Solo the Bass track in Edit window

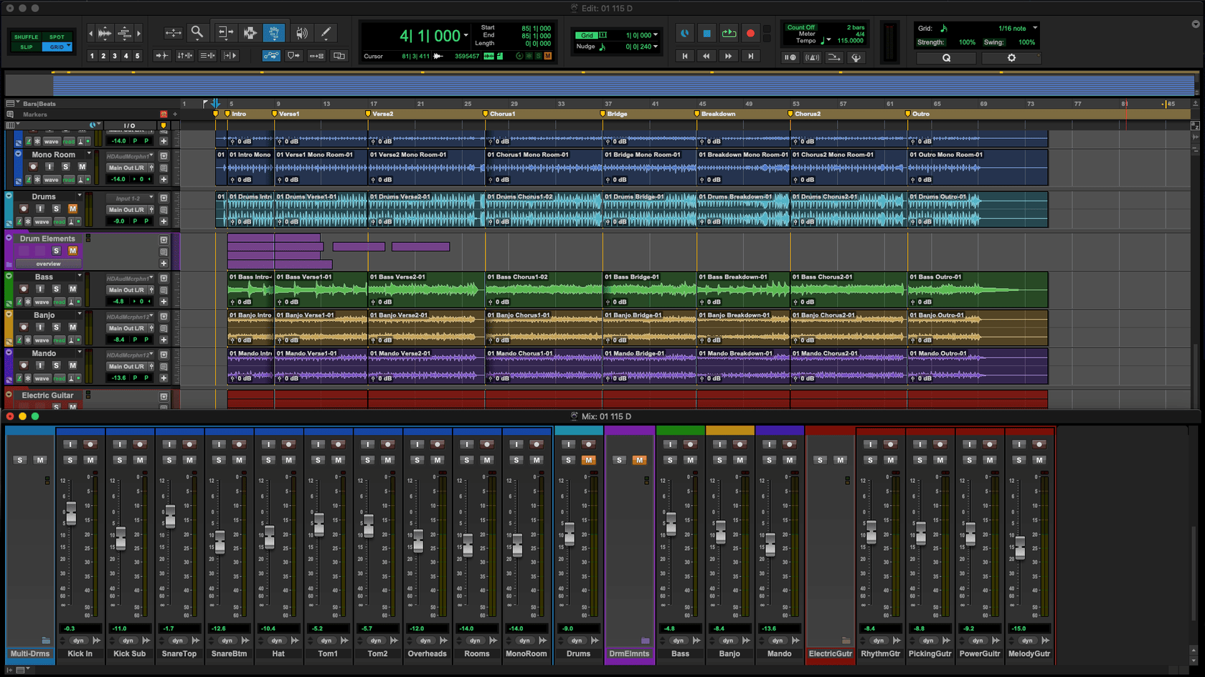coord(56,289)
